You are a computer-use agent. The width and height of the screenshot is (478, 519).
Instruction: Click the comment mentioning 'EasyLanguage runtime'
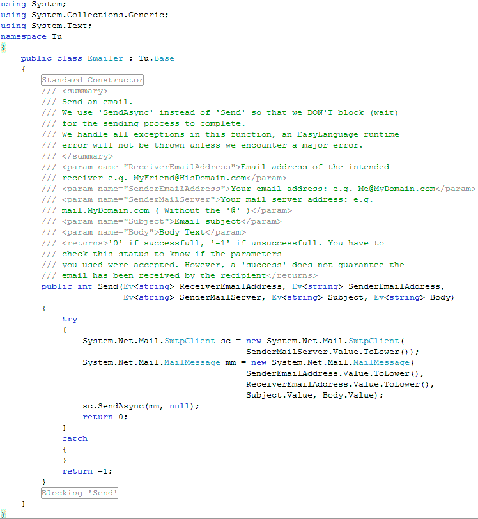[x=220, y=135]
